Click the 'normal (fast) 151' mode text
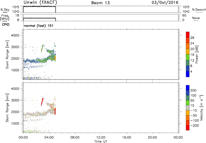Viewport: 206px width, 143px height. (39, 26)
